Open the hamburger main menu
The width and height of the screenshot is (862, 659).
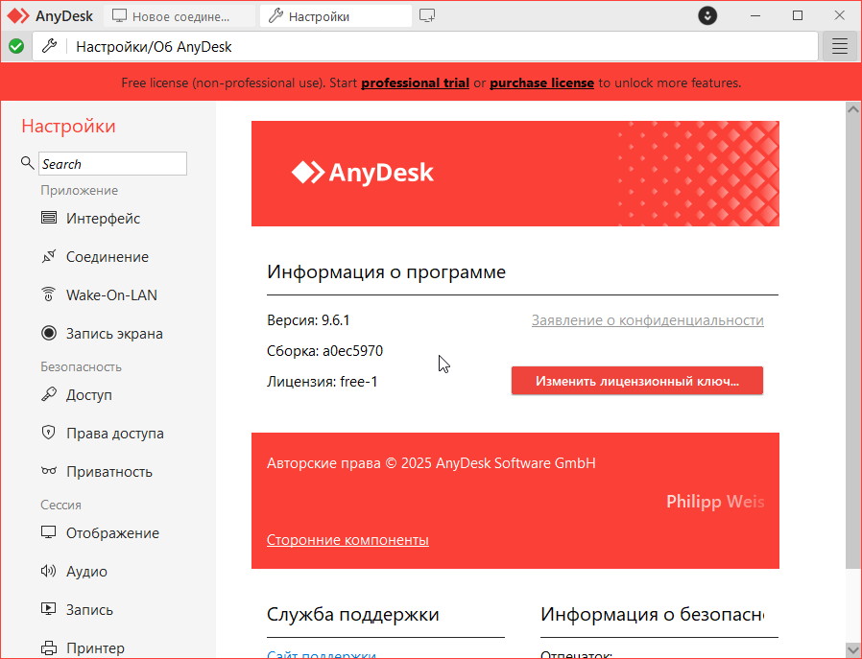coord(840,46)
